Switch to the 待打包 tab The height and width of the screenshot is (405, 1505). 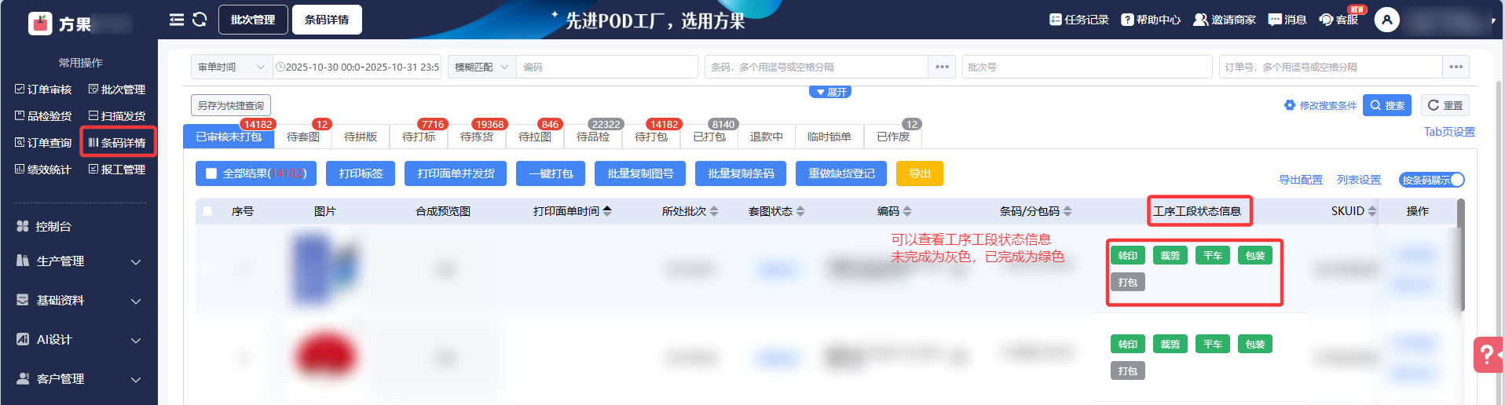650,137
